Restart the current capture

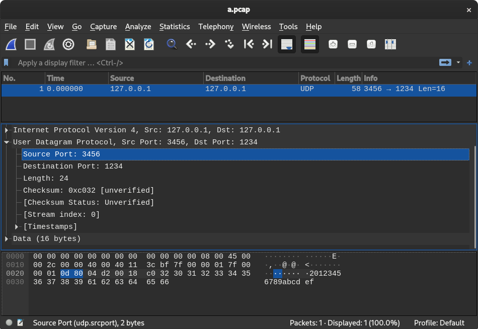49,44
